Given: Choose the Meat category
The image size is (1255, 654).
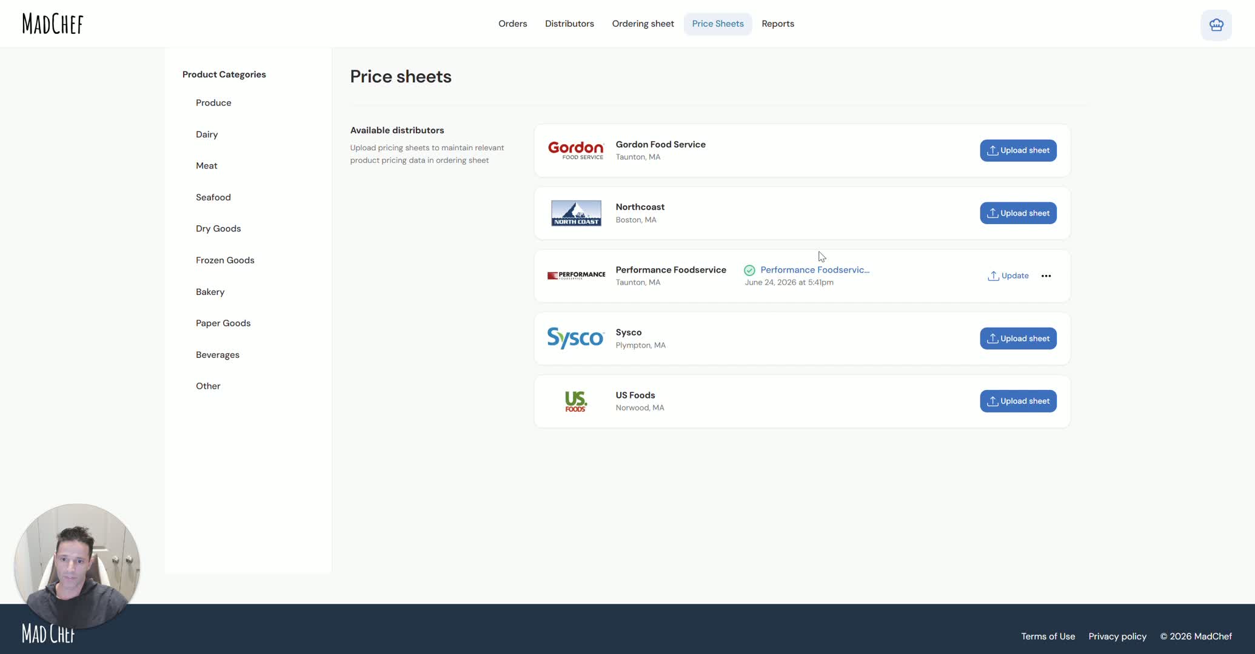Looking at the screenshot, I should (206, 166).
